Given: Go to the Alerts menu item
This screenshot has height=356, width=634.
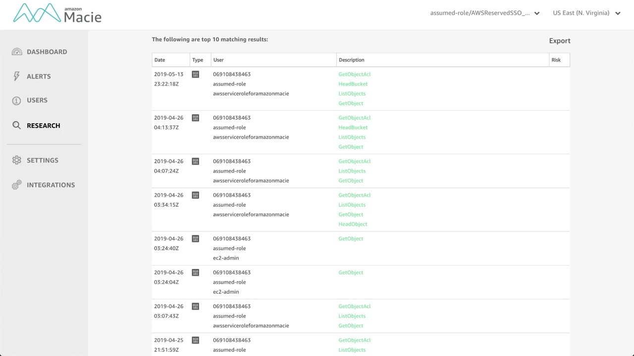Looking at the screenshot, I should 39,77.
